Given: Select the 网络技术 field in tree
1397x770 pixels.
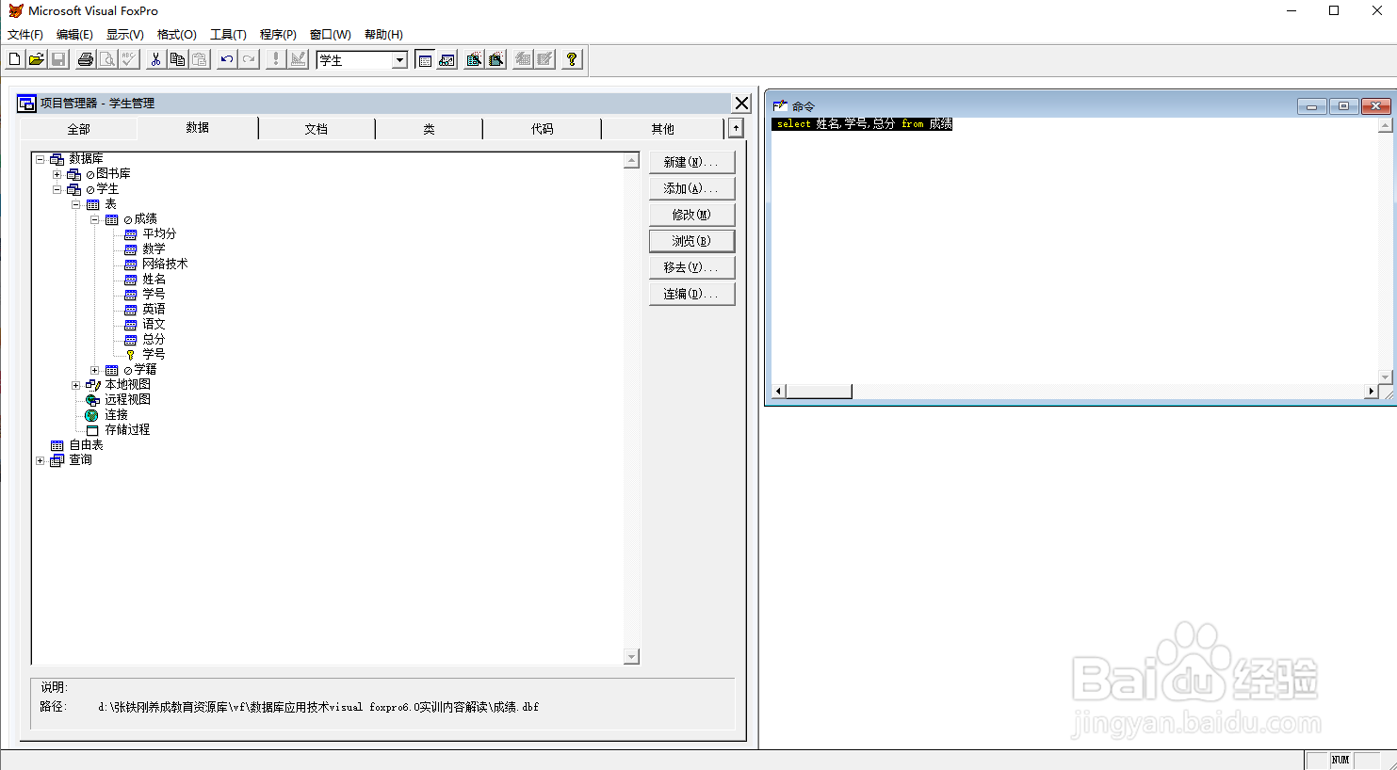Looking at the screenshot, I should tap(165, 264).
